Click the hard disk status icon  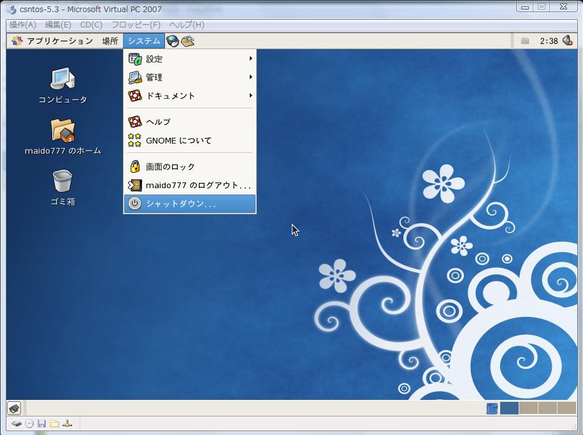[x=17, y=424]
